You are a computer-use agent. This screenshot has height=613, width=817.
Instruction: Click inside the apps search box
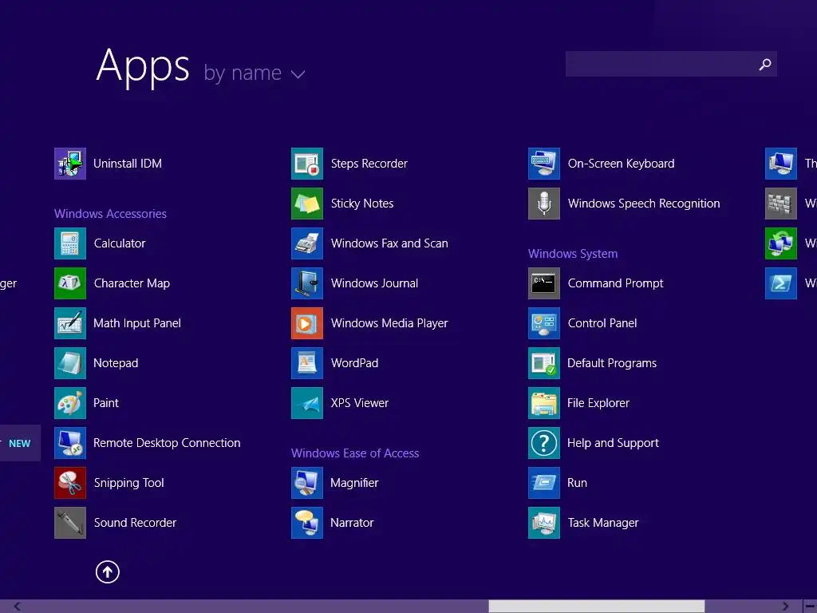[x=660, y=64]
